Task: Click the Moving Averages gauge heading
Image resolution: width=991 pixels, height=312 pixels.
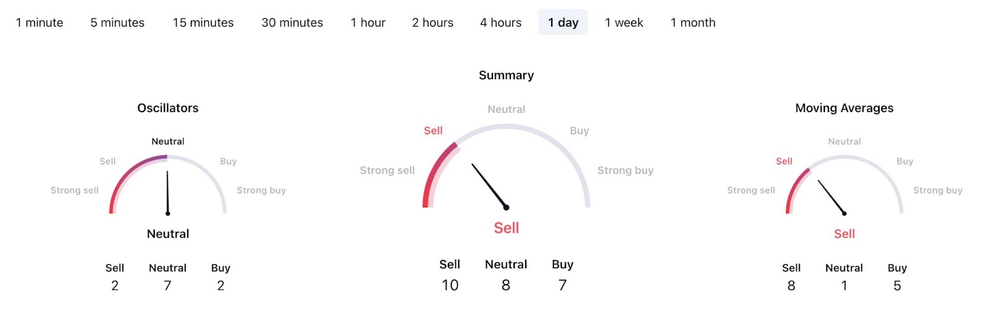Action: point(844,108)
